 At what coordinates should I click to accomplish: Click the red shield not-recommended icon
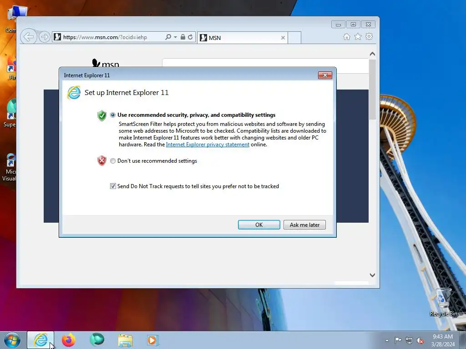[x=101, y=160]
